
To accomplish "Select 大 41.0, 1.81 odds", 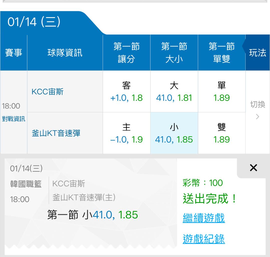I will pyautogui.click(x=174, y=92).
